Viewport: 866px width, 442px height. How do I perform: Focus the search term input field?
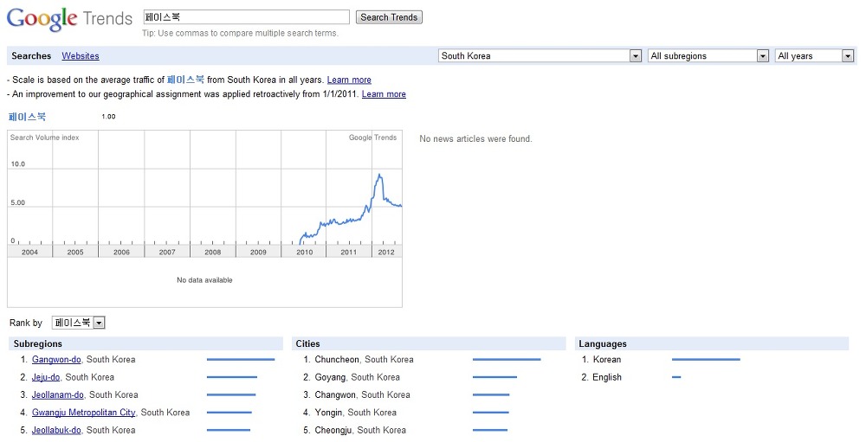coord(246,17)
